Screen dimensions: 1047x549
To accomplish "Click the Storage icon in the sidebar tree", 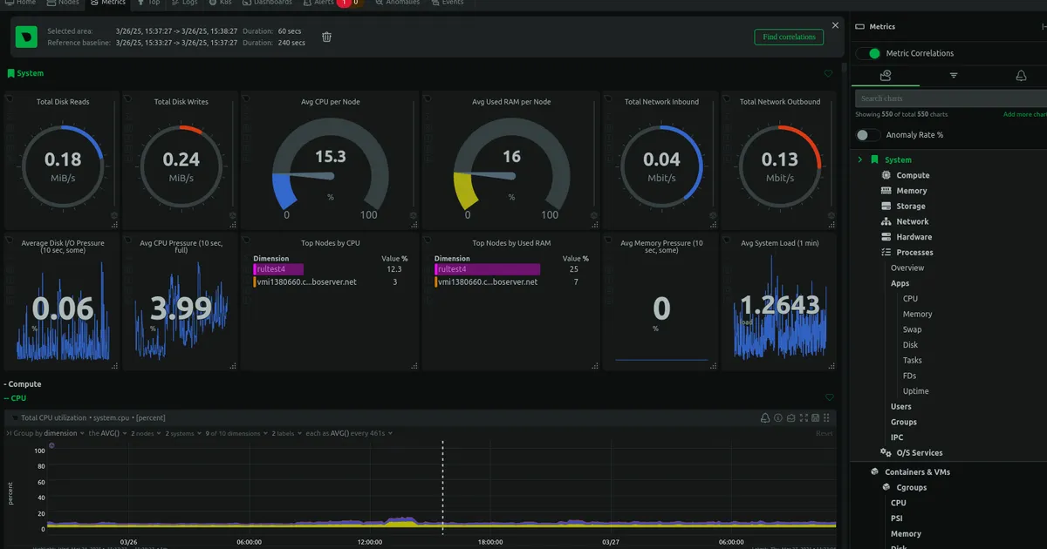I will (x=886, y=207).
